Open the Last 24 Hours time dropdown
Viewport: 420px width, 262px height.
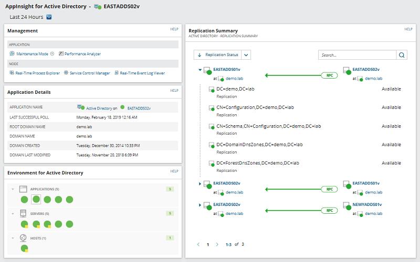tap(49, 17)
